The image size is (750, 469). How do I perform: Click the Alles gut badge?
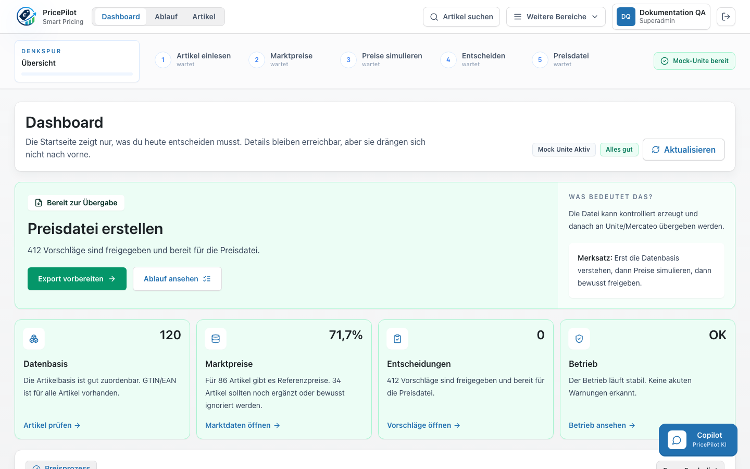[x=619, y=150]
